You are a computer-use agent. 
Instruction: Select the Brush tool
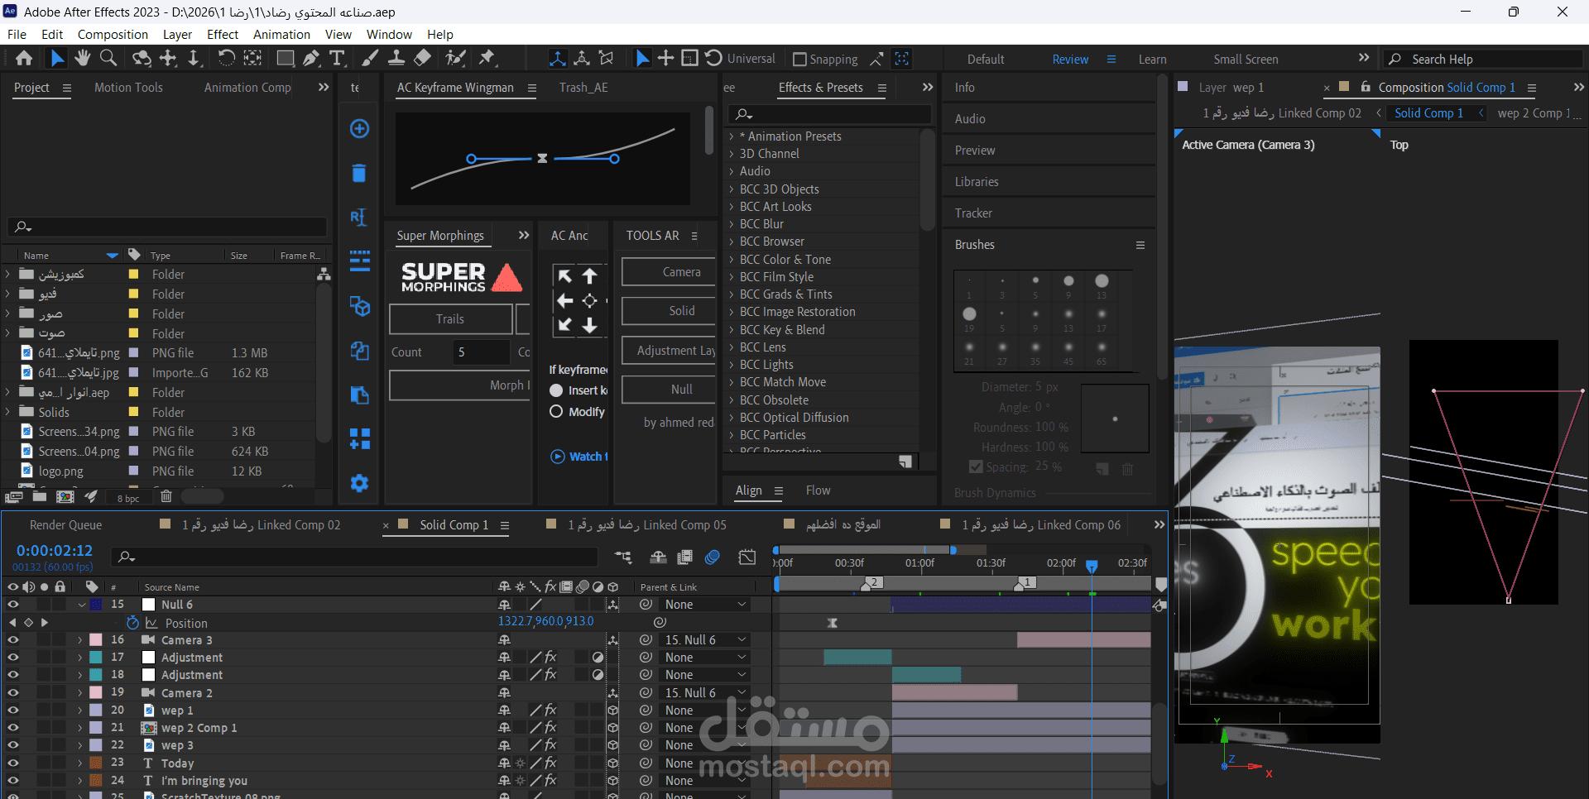click(370, 58)
